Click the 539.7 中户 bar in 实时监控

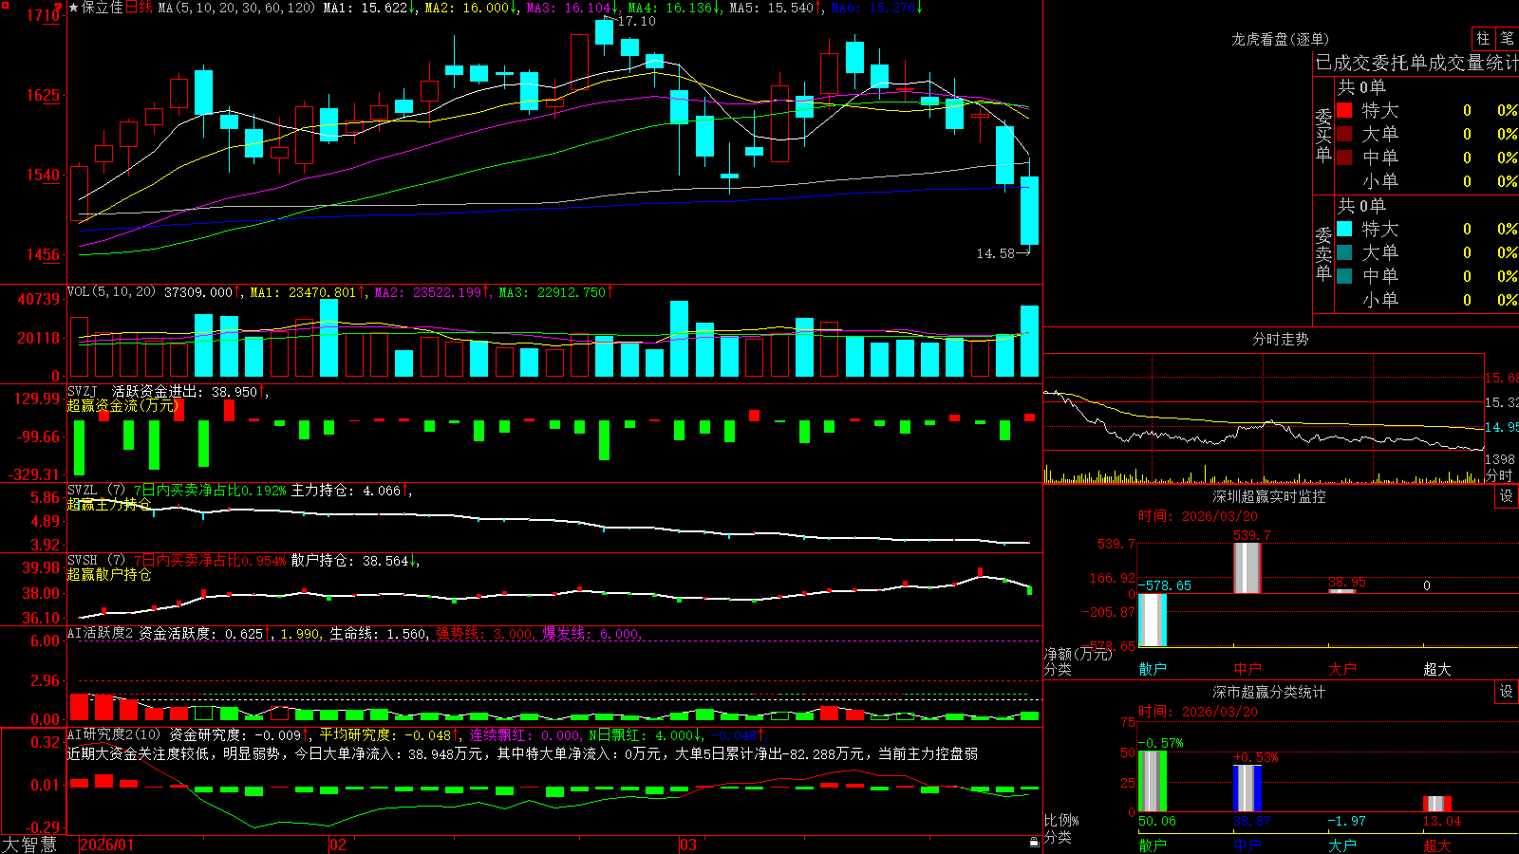pyautogui.click(x=1247, y=568)
